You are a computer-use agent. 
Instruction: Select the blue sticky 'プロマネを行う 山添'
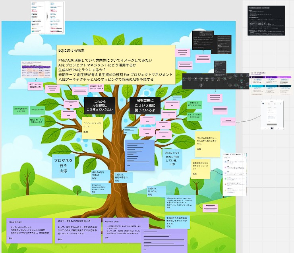63,166
